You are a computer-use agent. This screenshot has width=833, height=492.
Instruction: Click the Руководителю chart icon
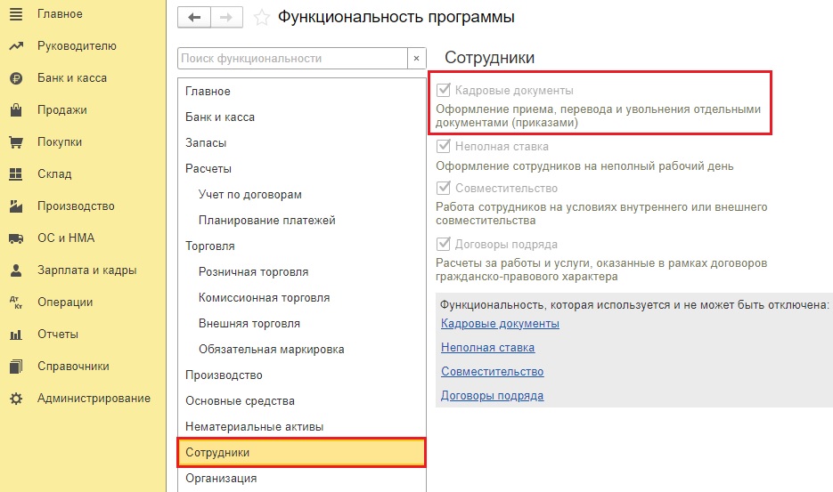(16, 46)
